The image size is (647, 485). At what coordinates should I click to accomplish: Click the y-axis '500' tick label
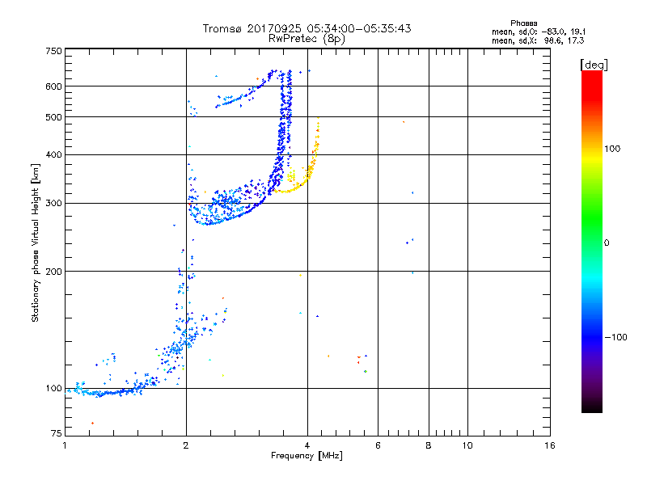[53, 117]
